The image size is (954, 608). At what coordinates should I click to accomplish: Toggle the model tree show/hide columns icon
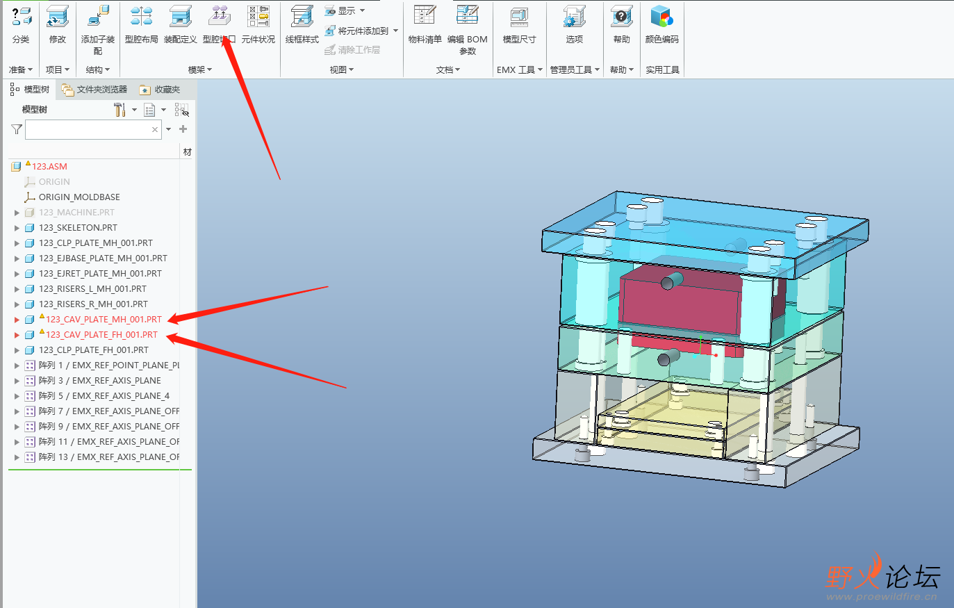[181, 110]
